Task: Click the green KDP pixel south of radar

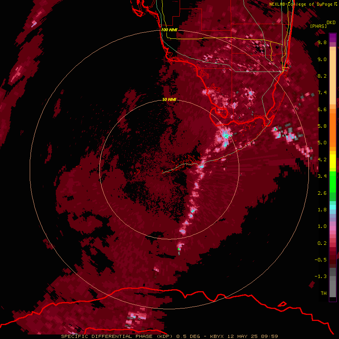Action: [179, 249]
